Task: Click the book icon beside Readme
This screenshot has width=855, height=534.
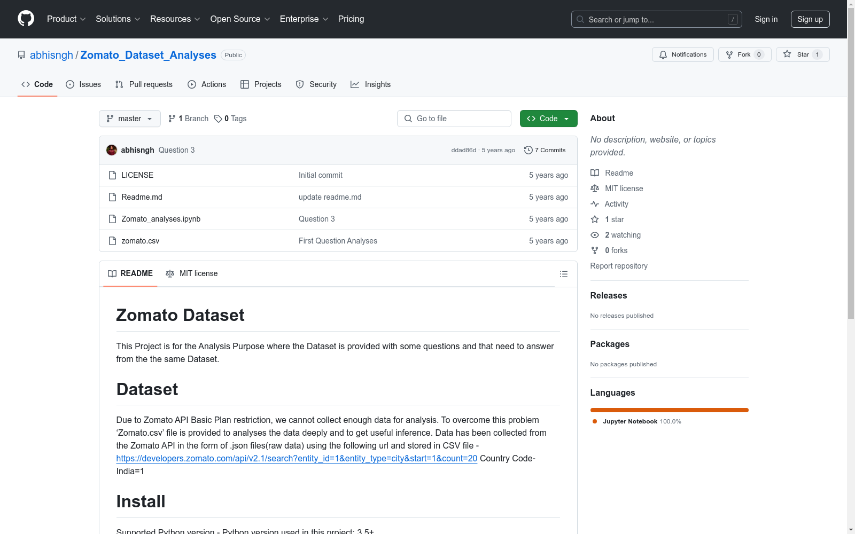Action: tap(595, 173)
